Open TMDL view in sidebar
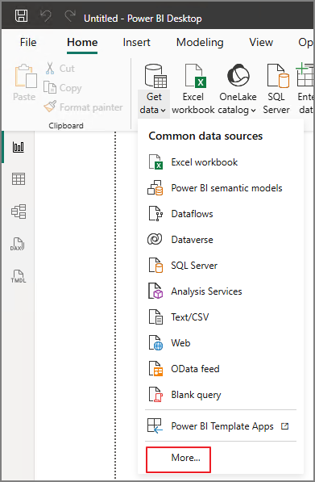This screenshot has width=315, height=482. [19, 276]
